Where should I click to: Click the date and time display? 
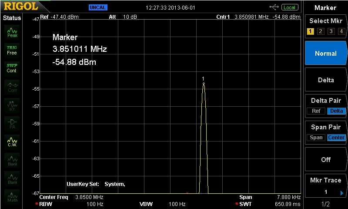click(x=171, y=8)
